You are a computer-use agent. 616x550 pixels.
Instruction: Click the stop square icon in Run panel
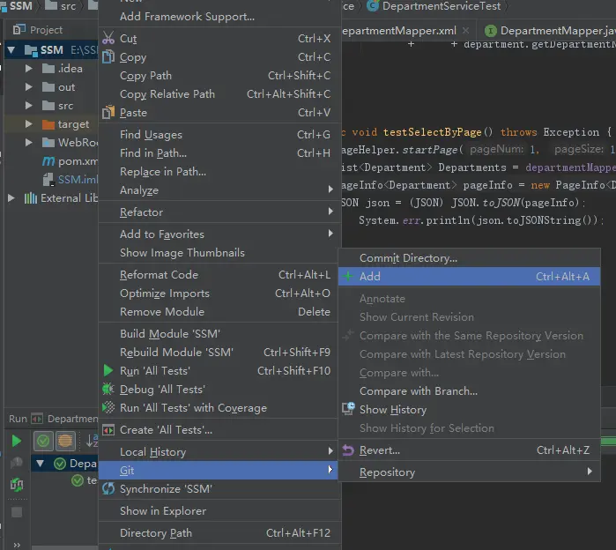[x=17, y=512]
